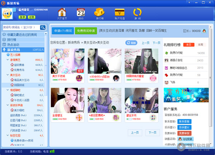215x155 pixels.
Task: Click the 注册 register button
Action: (32, 17)
